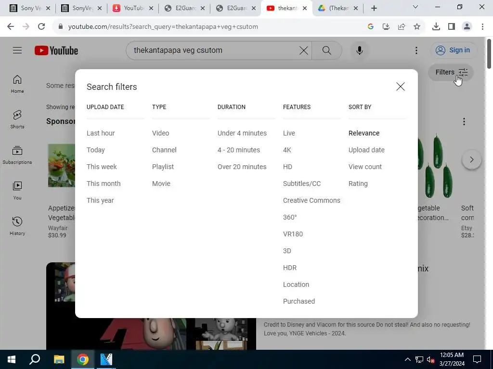Filter by This year
493x369 pixels.
click(100, 200)
